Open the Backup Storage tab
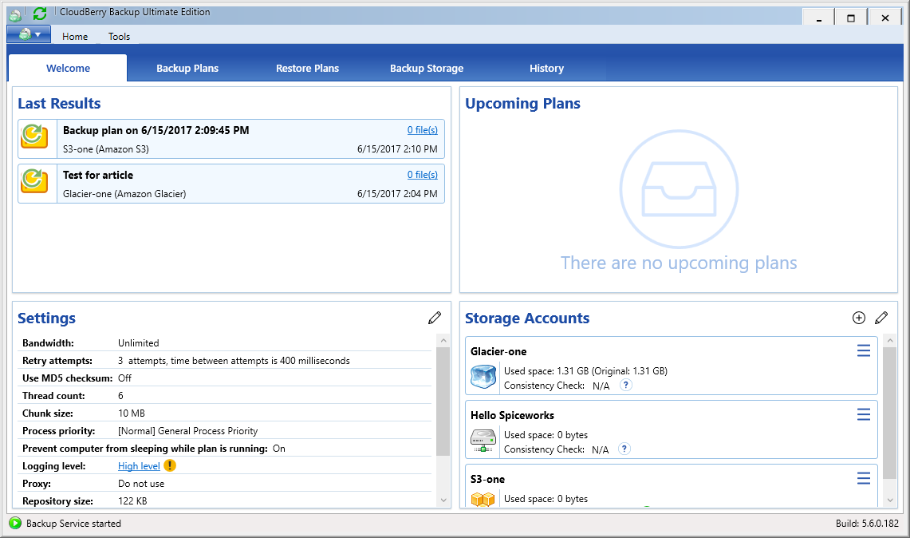Screen dimensions: 910x538 click(x=427, y=69)
